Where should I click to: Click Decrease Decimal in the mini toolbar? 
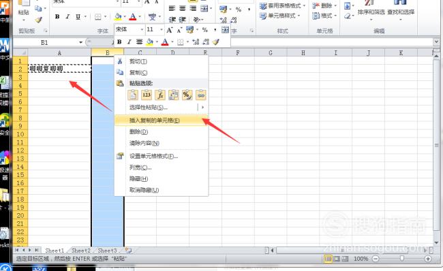click(206, 42)
